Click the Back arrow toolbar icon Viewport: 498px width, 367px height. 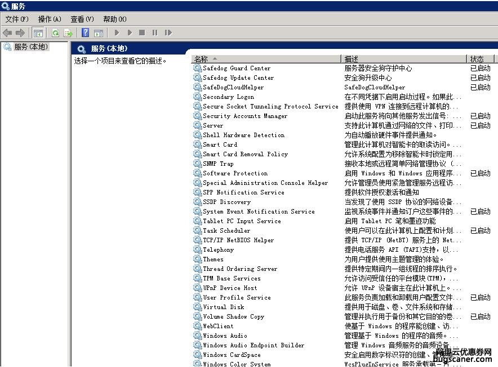[7, 33]
